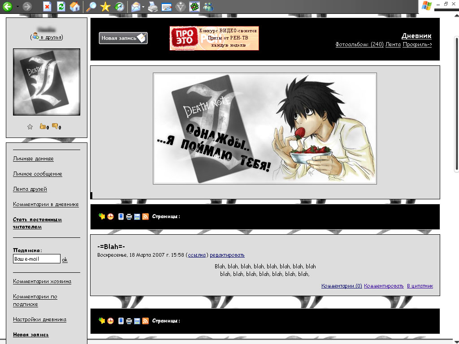The width and height of the screenshot is (459, 344).
Task: Open Messenger via the two-people toolbar icon
Action: point(208,6)
